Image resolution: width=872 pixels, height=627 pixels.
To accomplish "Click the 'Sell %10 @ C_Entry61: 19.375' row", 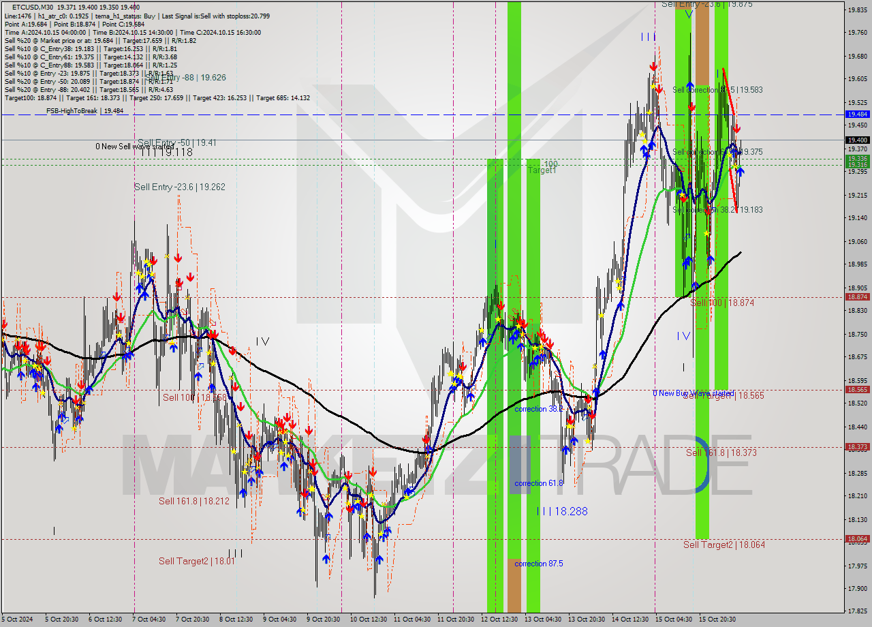I will pyautogui.click(x=91, y=57).
